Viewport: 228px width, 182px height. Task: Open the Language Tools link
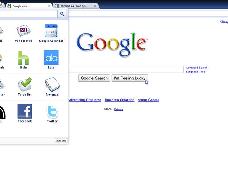pos(196,72)
